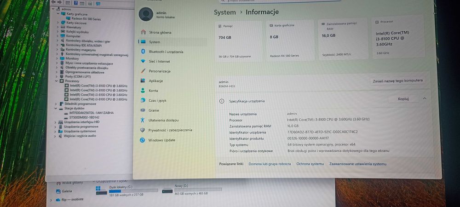Click the Kopiuj button

(403, 99)
